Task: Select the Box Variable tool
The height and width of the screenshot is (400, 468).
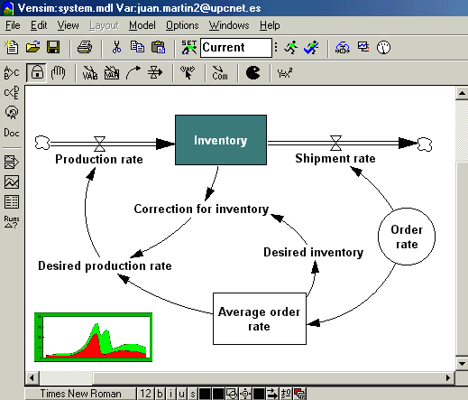Action: point(112,73)
